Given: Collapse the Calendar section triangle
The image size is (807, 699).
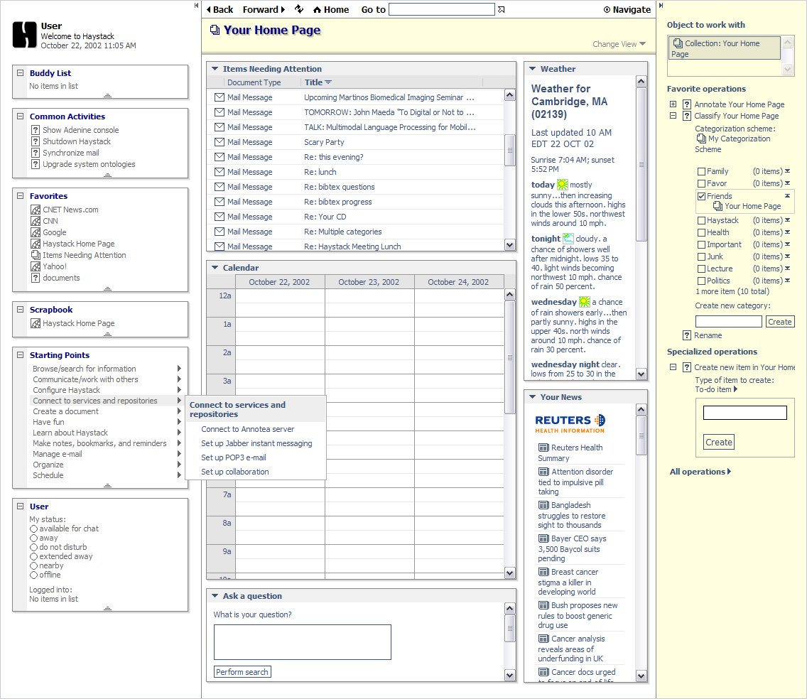Looking at the screenshot, I should coord(215,267).
